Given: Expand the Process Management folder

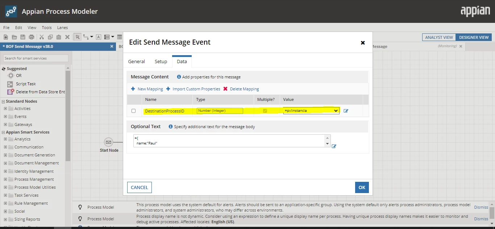Looking at the screenshot, I should click(5, 179).
